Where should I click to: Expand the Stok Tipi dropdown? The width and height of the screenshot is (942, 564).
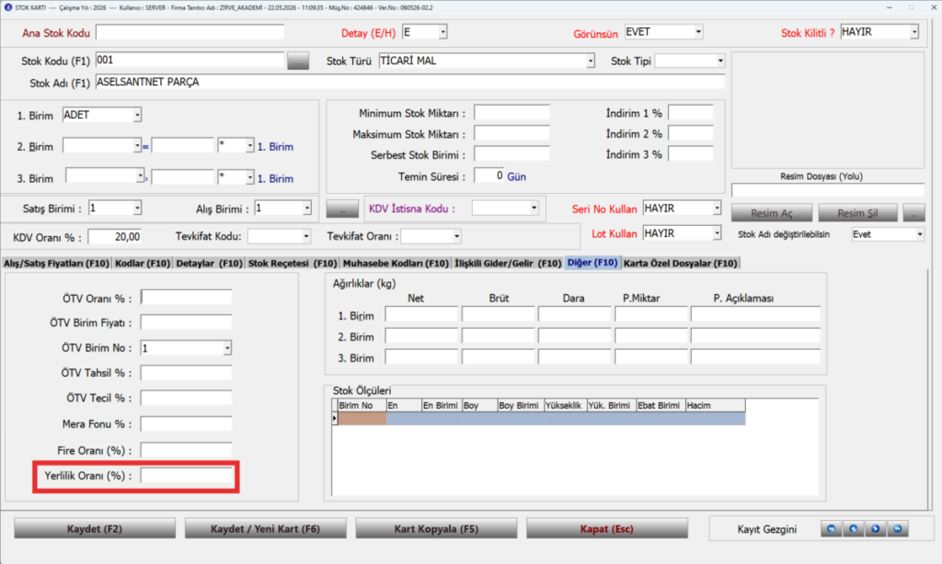(720, 61)
